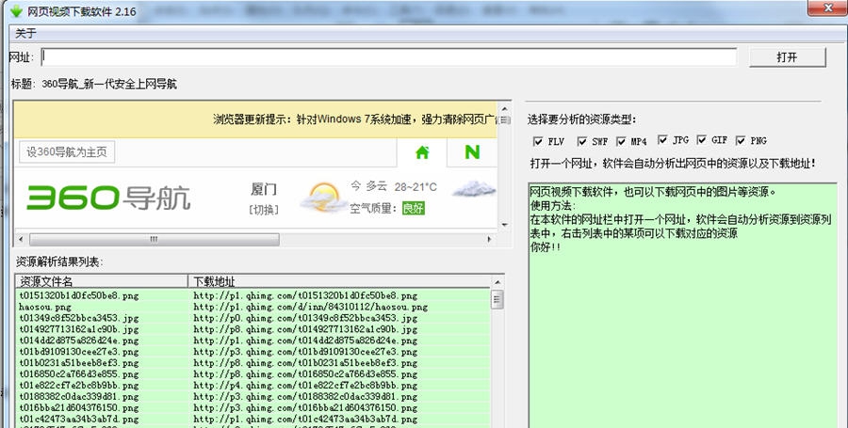
Task: Select row t016850c2a766d3e855.png
Action: (x=253, y=374)
